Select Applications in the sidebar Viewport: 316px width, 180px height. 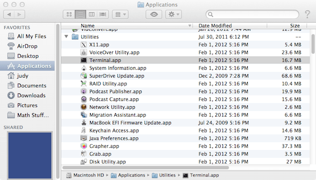27,66
